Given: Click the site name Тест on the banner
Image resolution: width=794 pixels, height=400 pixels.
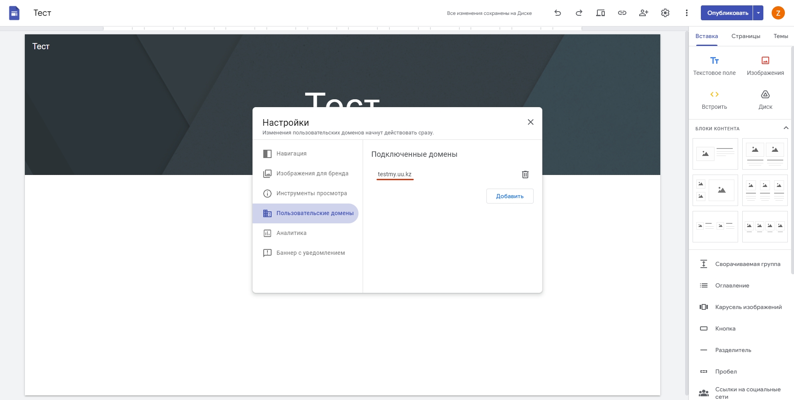Looking at the screenshot, I should coord(41,46).
